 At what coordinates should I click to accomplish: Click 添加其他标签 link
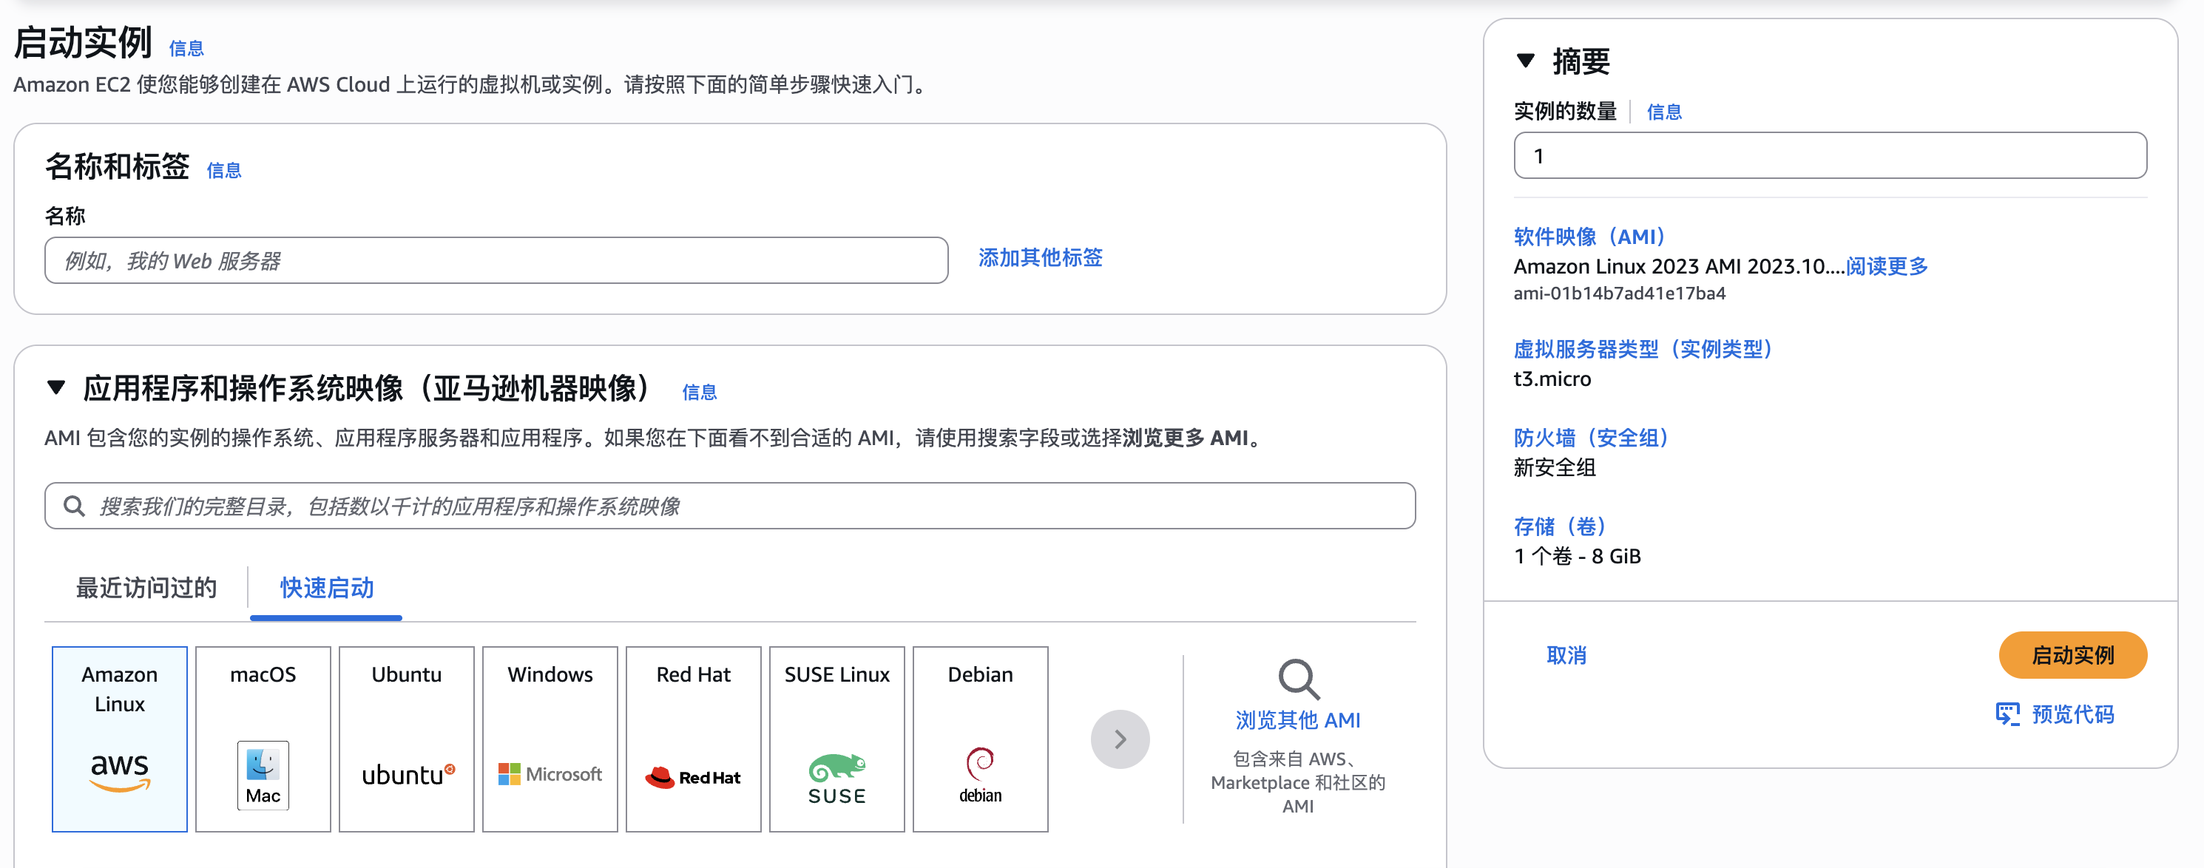[1041, 257]
